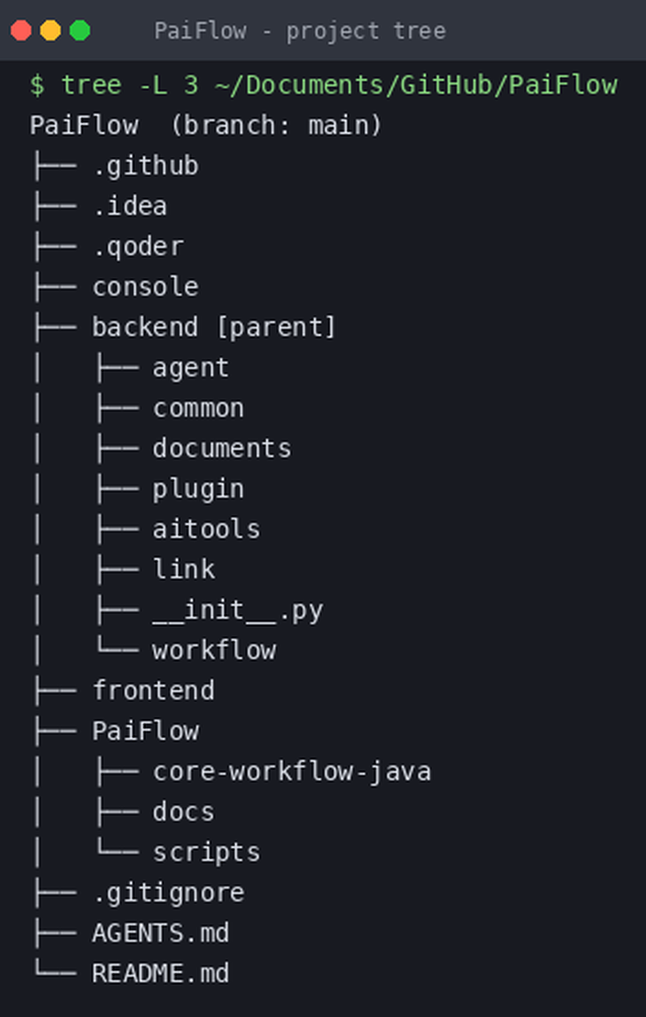The image size is (646, 1017).
Task: Click the backend [parent] directory
Action: [x=214, y=327]
